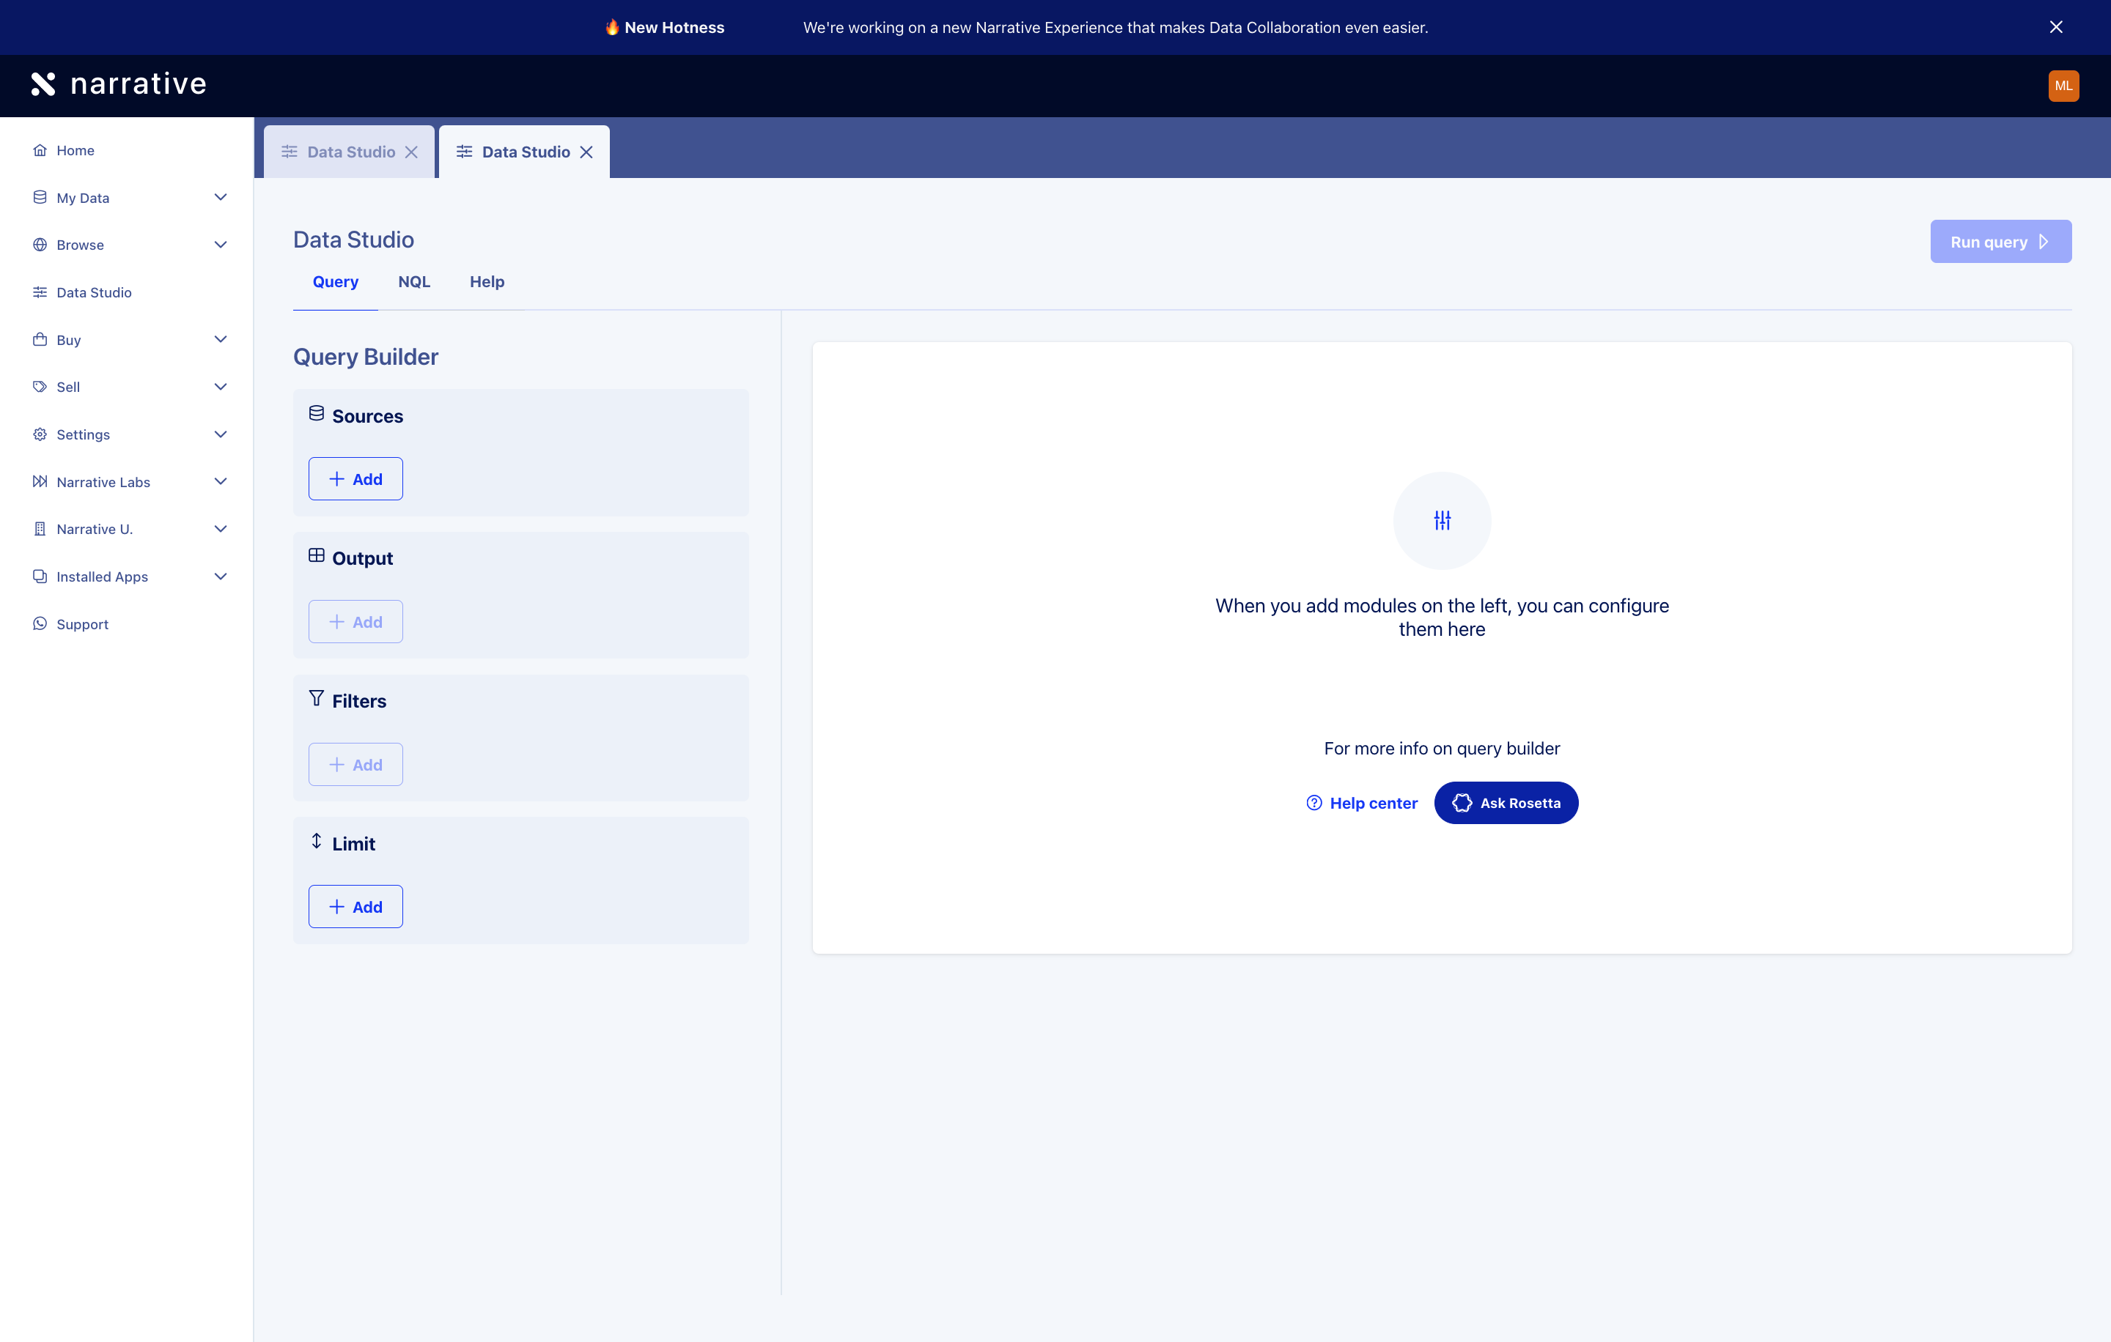Open the ML user avatar menu

(x=2063, y=86)
